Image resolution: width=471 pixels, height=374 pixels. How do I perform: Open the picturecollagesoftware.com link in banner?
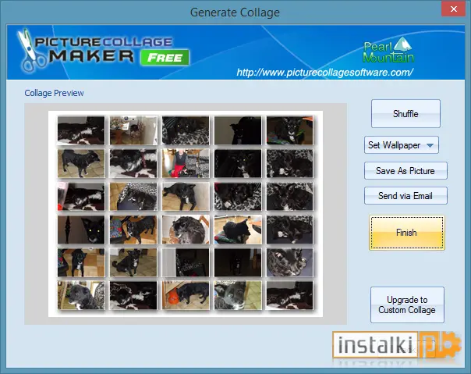(324, 72)
